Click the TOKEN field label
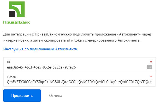Image resolution: width=158 pixels, height=104 pixels. 12,77
